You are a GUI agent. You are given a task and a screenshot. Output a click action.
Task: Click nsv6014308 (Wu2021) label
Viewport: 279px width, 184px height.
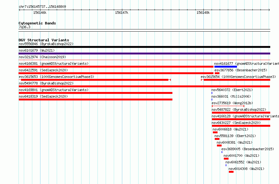pos(246,169)
